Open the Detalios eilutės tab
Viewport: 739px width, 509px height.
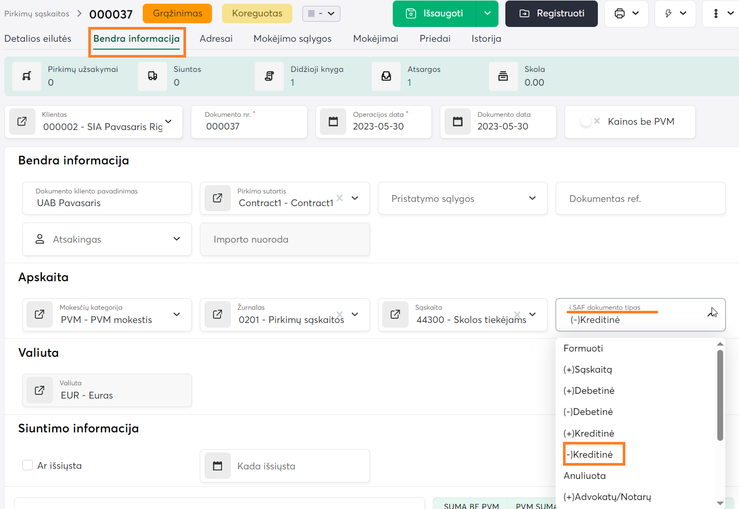pos(38,39)
